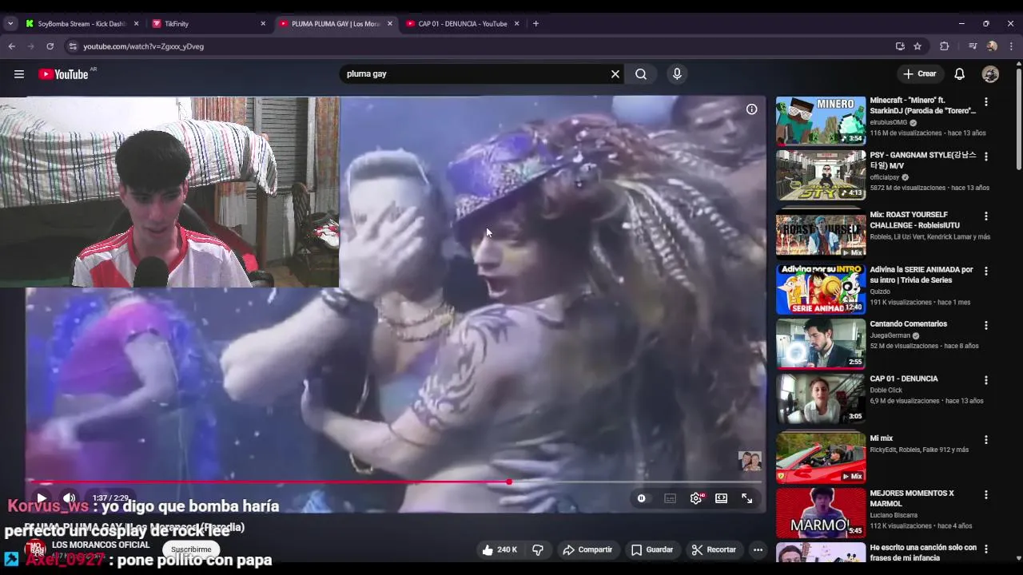Open the Roast Yourself Challenge mix thumbnail
The width and height of the screenshot is (1023, 575).
pos(821,234)
